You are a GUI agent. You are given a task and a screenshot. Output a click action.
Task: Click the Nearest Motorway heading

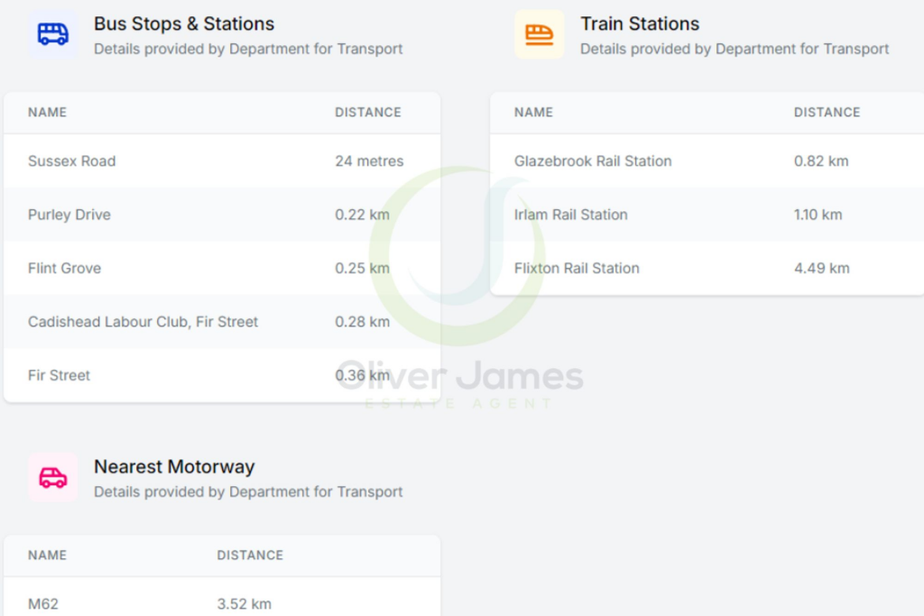[174, 467]
